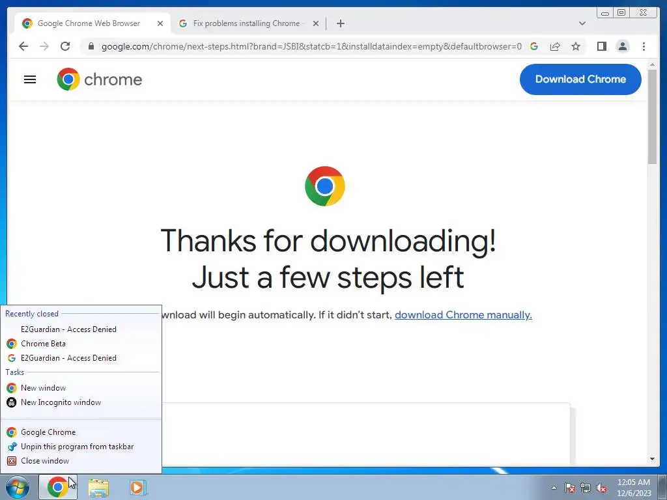667x500 pixels.
Task: Click the page's vertical scrollbar thumb
Action: (x=652, y=116)
